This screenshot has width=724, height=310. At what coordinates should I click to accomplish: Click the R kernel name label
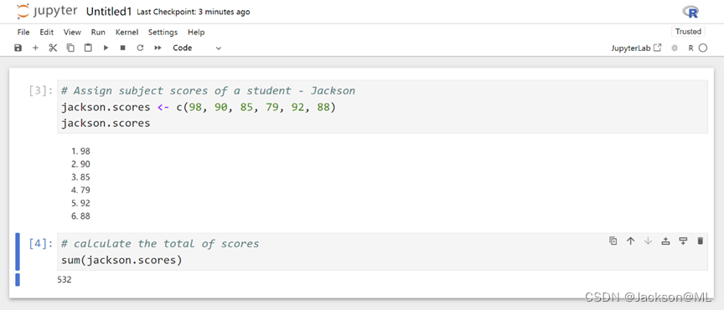(x=690, y=48)
